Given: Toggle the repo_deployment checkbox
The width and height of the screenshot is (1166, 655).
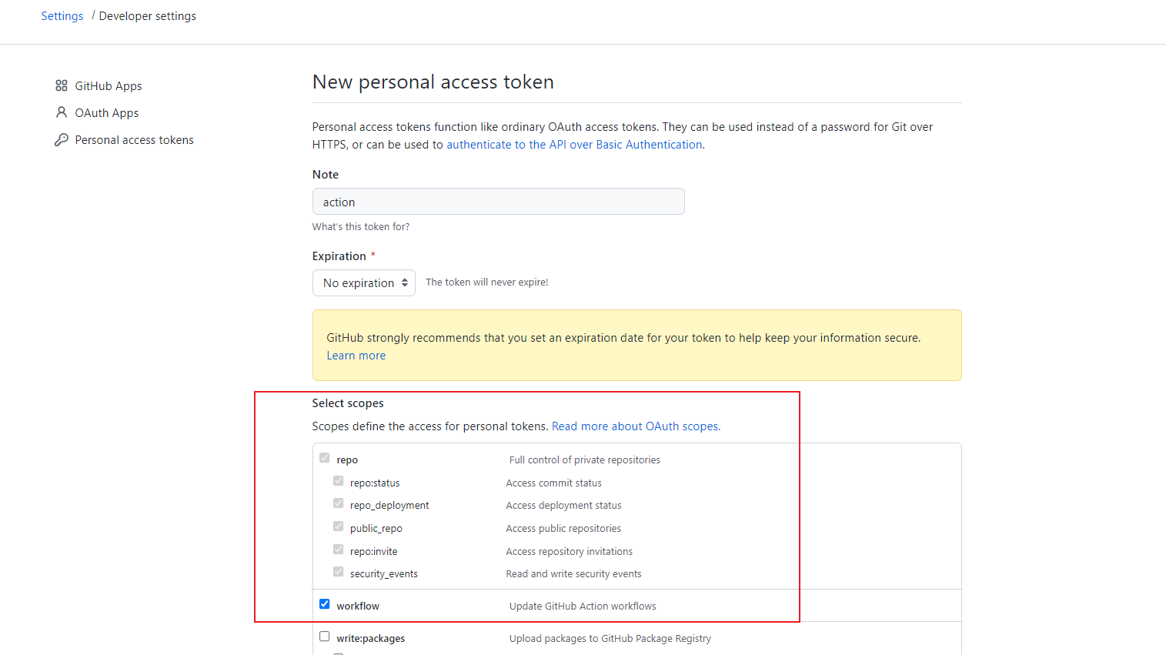Looking at the screenshot, I should tap(338, 503).
